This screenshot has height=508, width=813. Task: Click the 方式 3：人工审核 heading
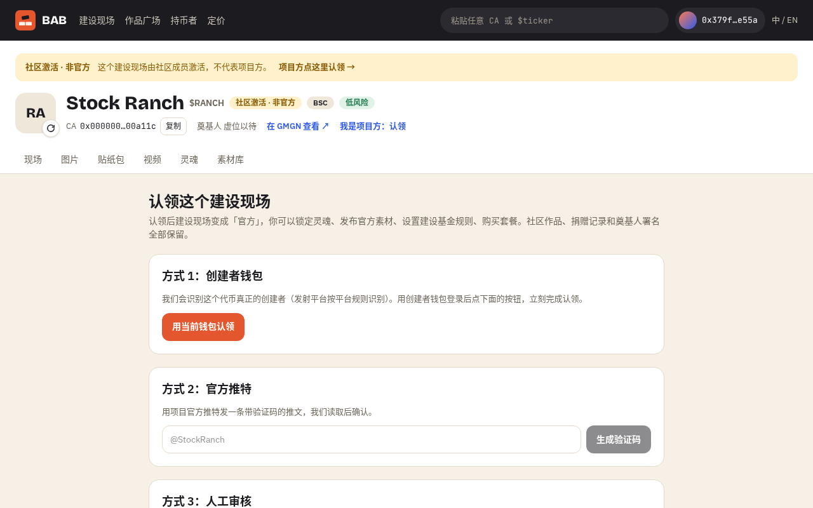206,502
